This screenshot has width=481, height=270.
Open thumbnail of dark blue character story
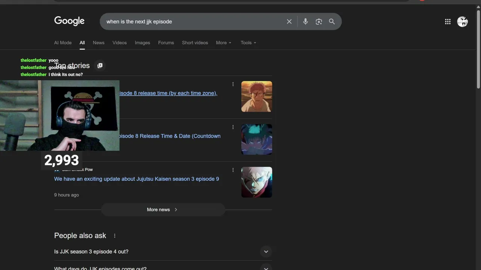[x=257, y=139]
